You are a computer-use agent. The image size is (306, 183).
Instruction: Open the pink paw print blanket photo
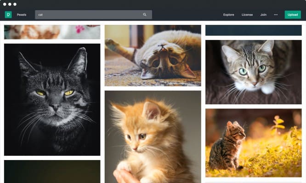(52, 32)
